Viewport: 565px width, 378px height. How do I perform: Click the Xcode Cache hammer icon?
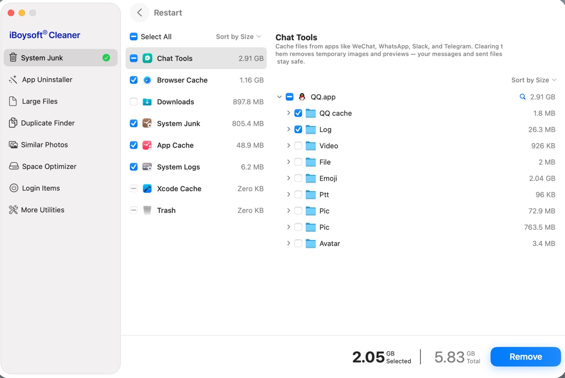click(147, 189)
